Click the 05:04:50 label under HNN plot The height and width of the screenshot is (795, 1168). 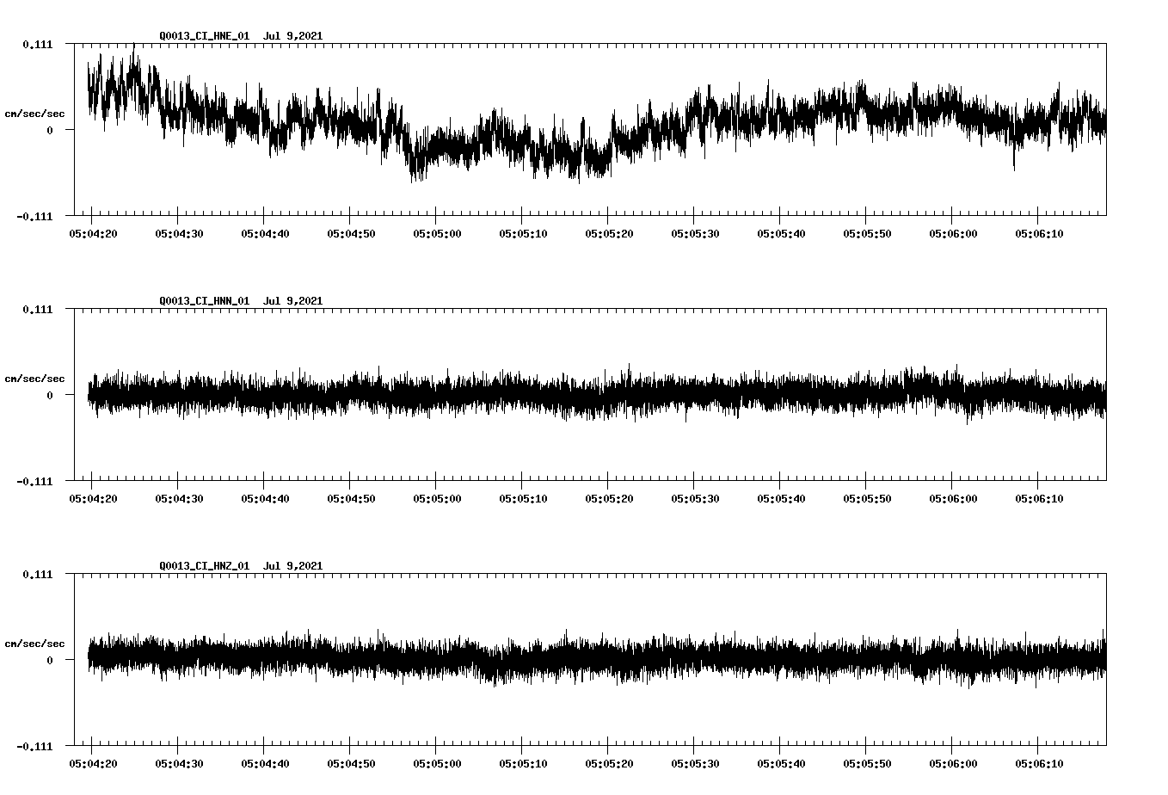pyautogui.click(x=351, y=498)
